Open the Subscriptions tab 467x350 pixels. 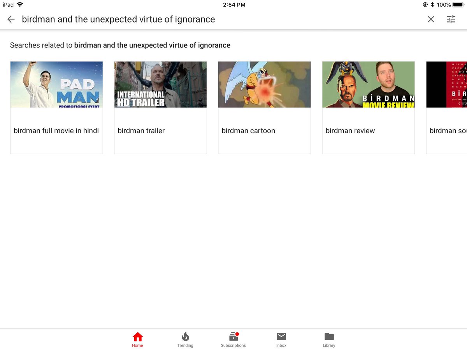pos(233,339)
